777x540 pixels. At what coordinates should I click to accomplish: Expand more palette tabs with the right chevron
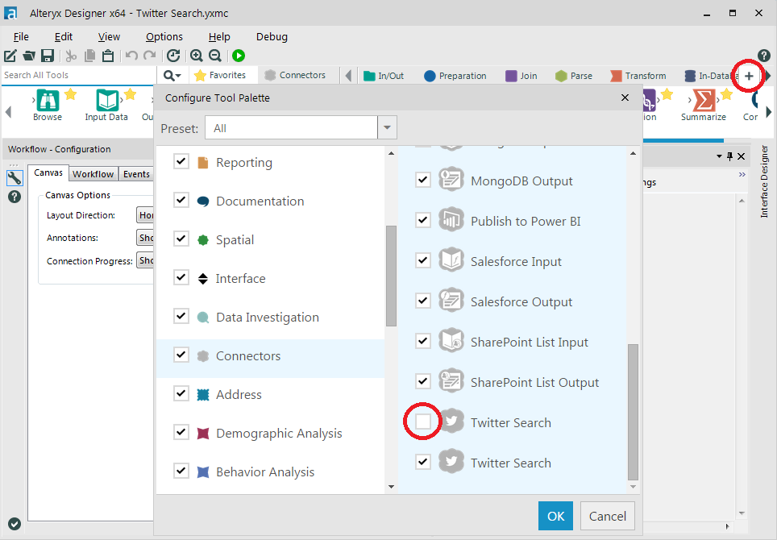[x=770, y=75]
